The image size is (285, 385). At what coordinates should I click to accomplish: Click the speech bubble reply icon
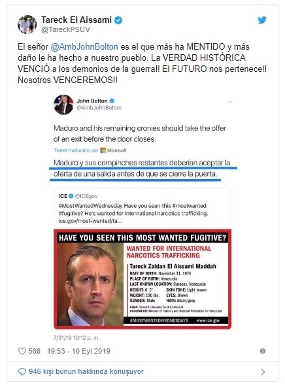point(22,371)
